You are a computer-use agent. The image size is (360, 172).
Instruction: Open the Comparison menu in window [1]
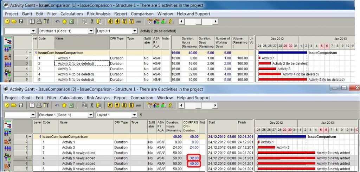(142, 14)
